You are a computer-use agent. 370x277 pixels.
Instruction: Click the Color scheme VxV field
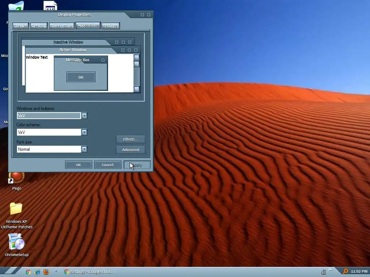click(49, 132)
